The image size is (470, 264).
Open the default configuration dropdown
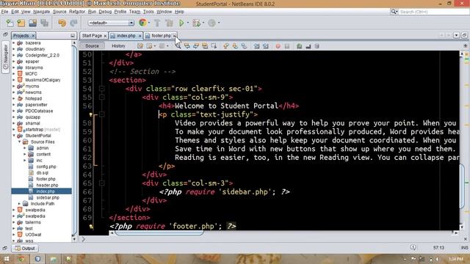tap(111, 23)
